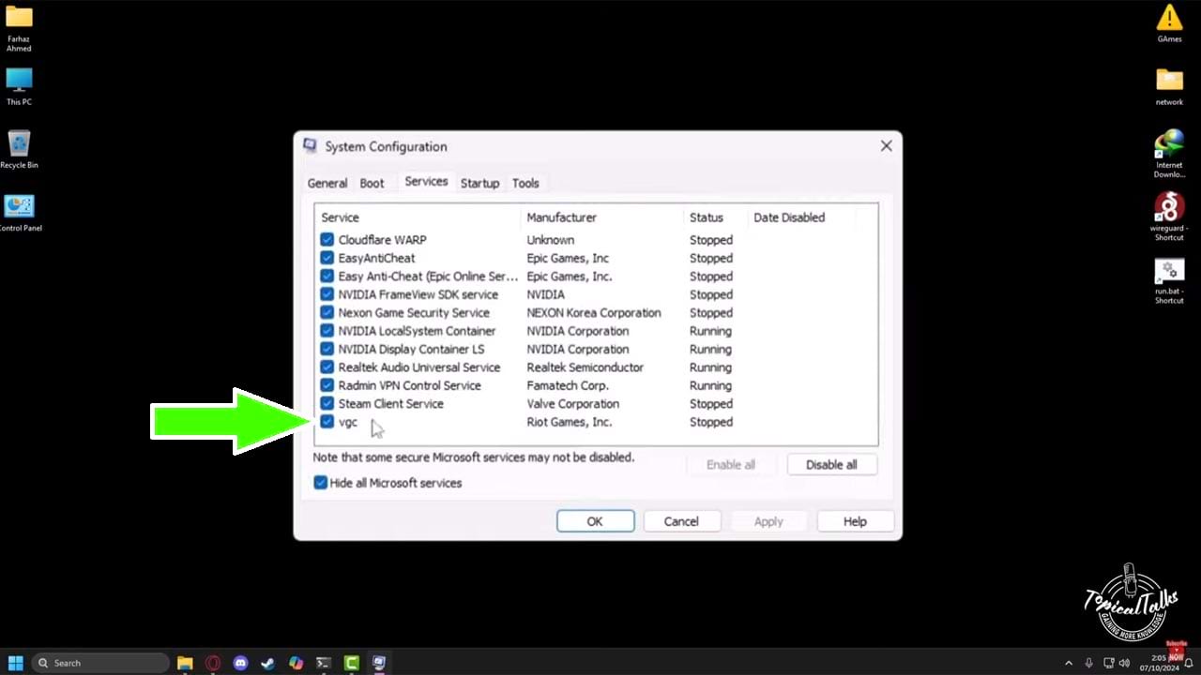Image resolution: width=1201 pixels, height=675 pixels.
Task: Open File Explorer from the taskbar
Action: [185, 663]
